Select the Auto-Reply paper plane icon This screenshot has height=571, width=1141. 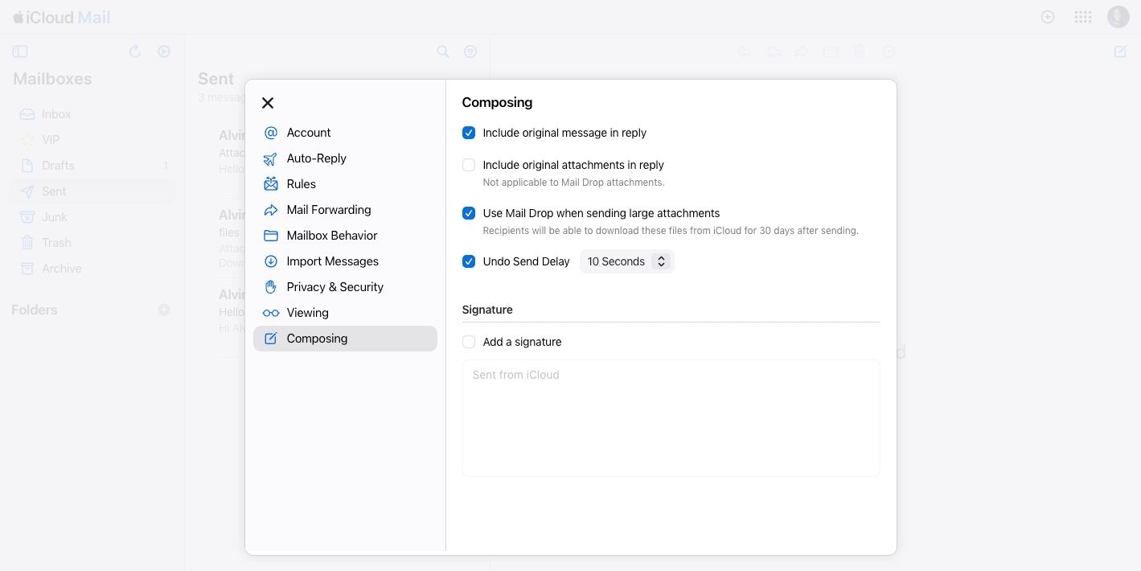click(x=271, y=158)
